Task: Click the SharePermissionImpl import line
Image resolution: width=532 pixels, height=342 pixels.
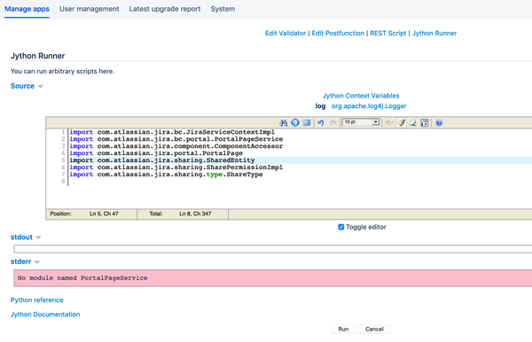Action: coord(176,167)
